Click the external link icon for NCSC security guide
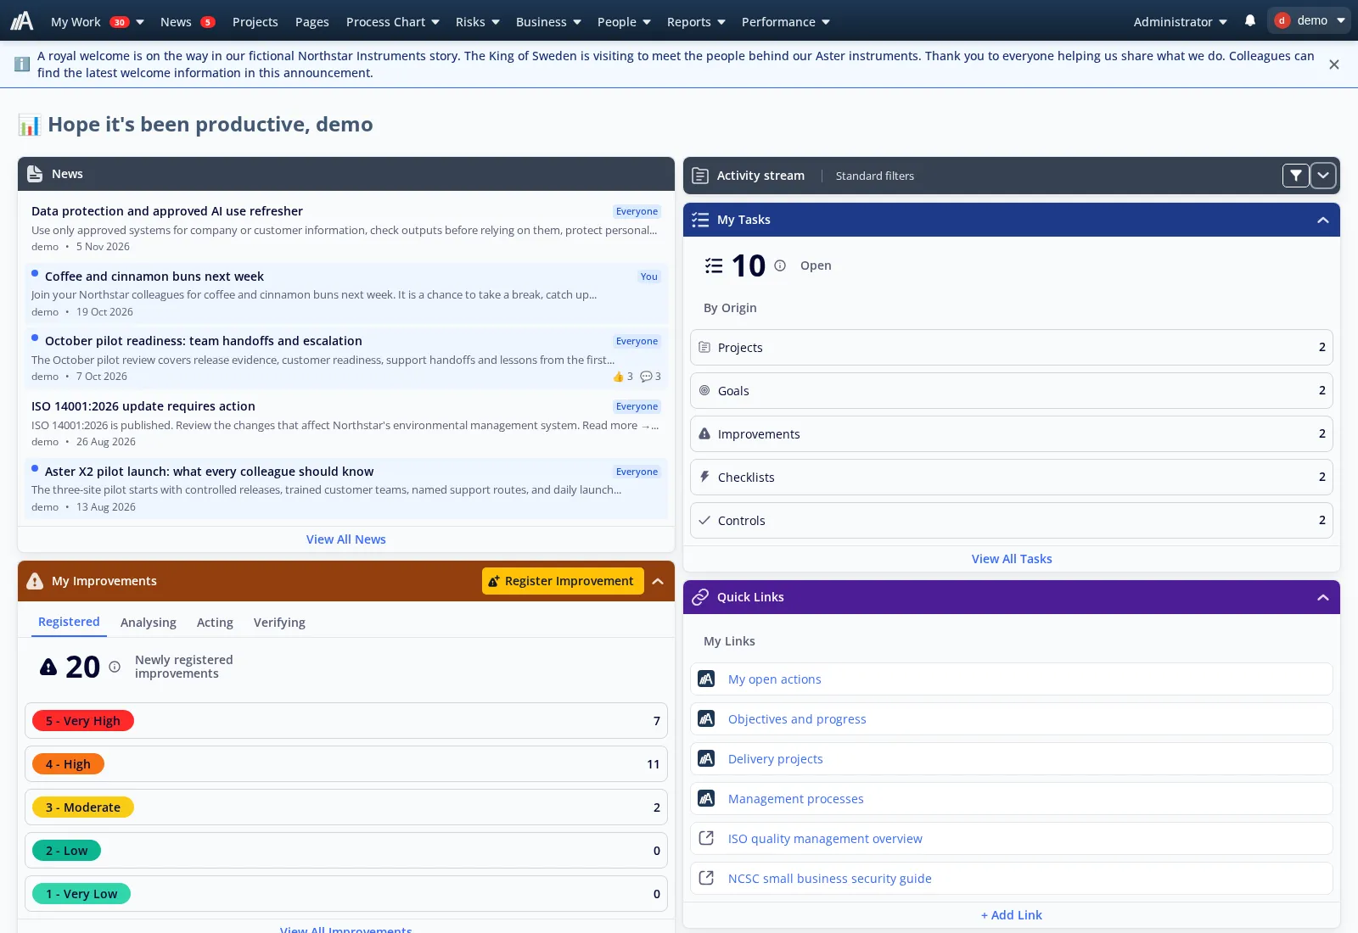 point(706,878)
